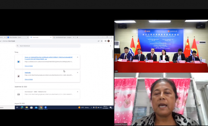Open File Explorer from the taskbar
Viewport: 208px width, 126px height.
click(27, 107)
